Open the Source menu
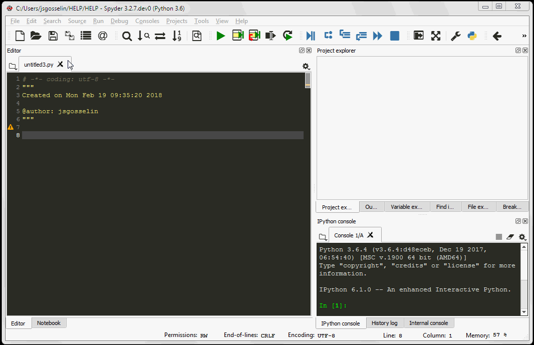 [x=77, y=21]
